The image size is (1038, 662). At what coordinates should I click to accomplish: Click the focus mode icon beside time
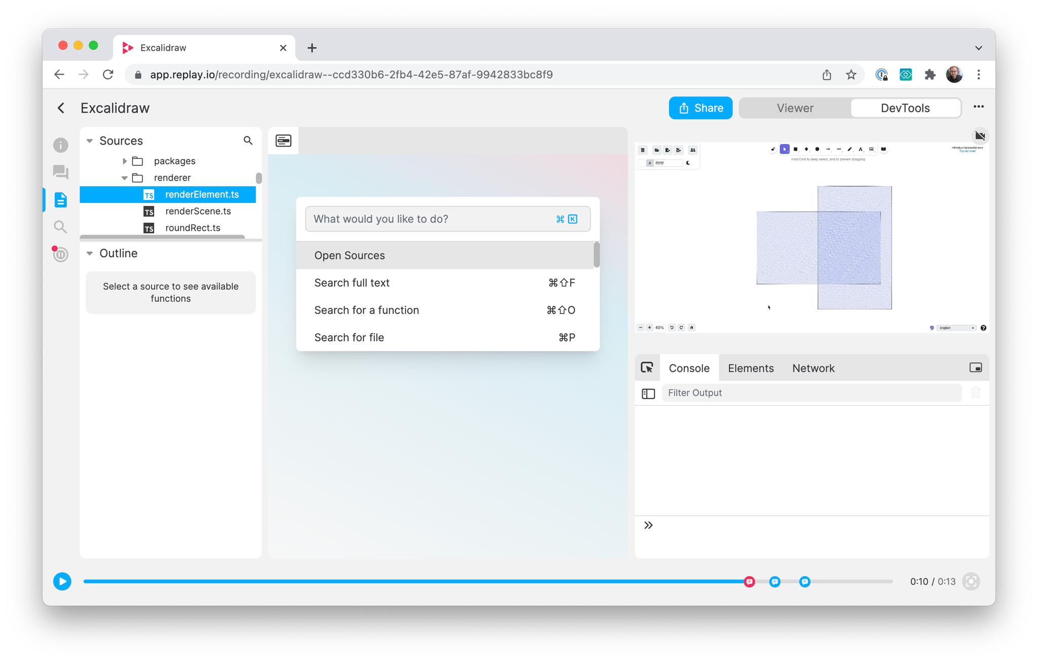(971, 581)
